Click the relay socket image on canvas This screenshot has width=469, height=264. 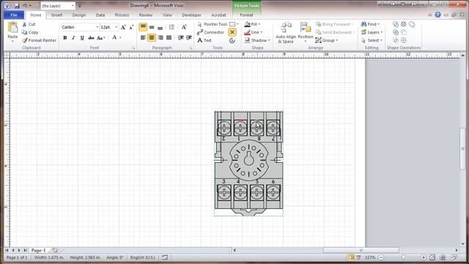[248, 164]
